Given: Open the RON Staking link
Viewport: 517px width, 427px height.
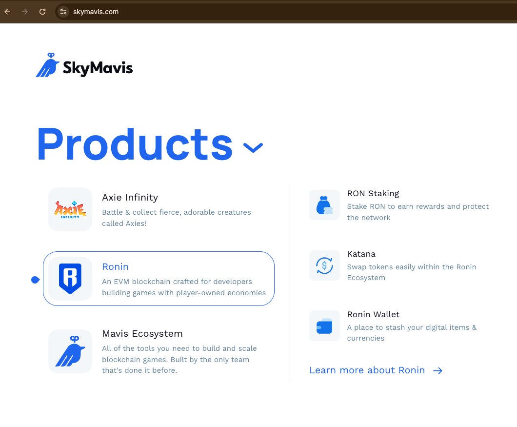Looking at the screenshot, I should (x=373, y=193).
